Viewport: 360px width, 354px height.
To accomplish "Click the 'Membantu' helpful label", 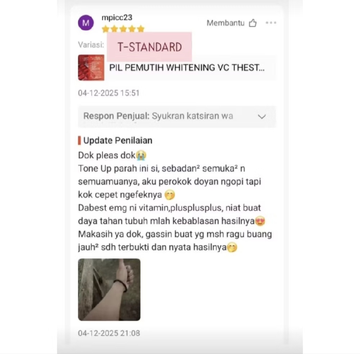I will click(x=225, y=23).
